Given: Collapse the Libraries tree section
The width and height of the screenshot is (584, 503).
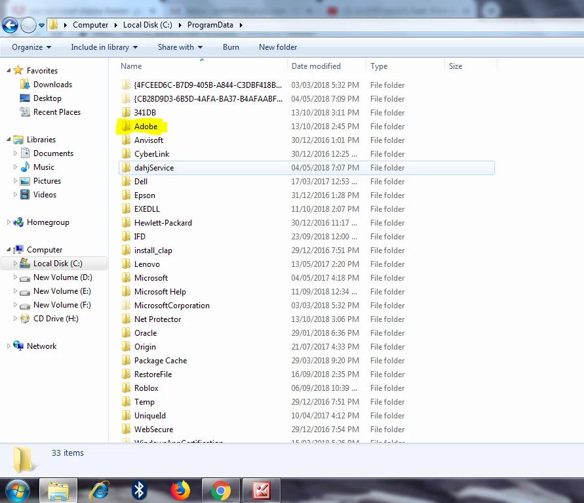Looking at the screenshot, I should [x=9, y=139].
